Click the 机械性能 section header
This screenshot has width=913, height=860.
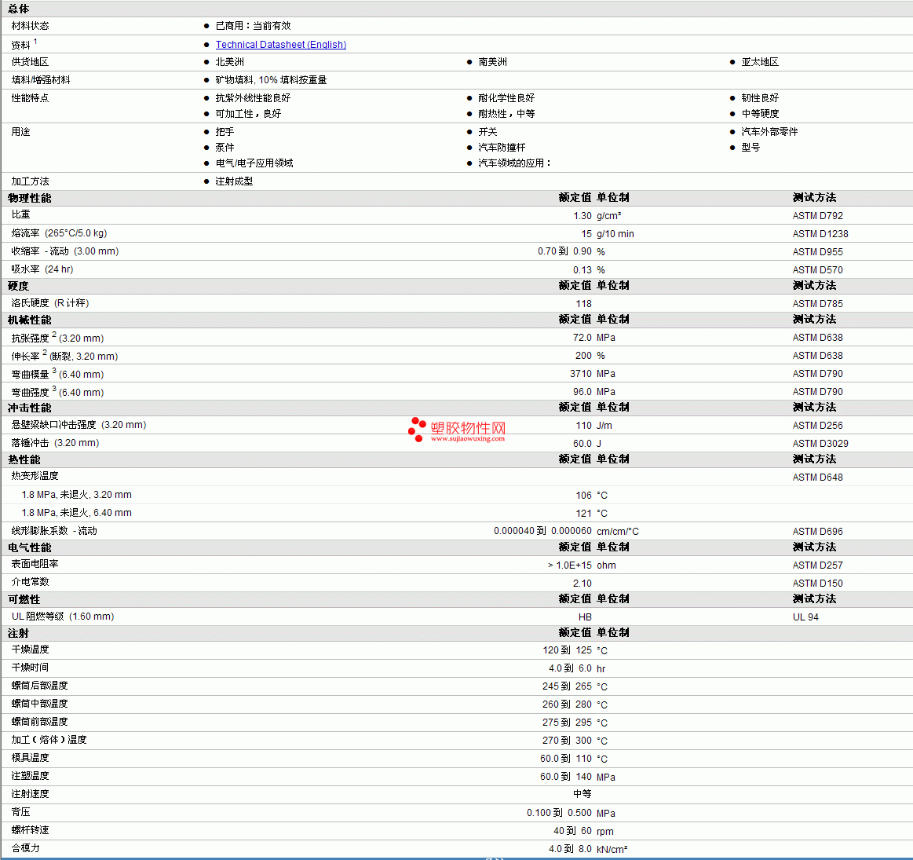coord(30,320)
